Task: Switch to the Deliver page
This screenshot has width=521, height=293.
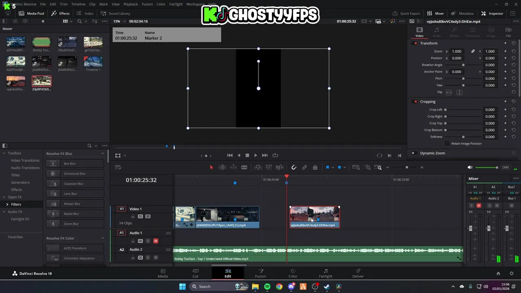Action: 358,273
